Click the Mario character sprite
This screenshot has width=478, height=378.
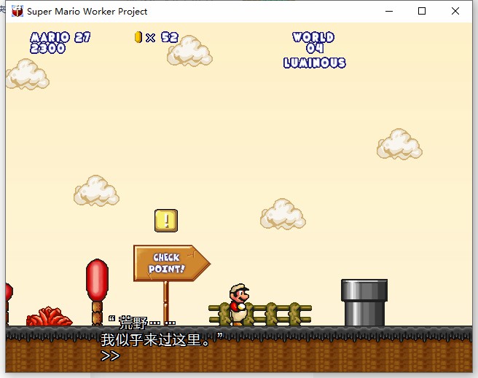pos(239,304)
